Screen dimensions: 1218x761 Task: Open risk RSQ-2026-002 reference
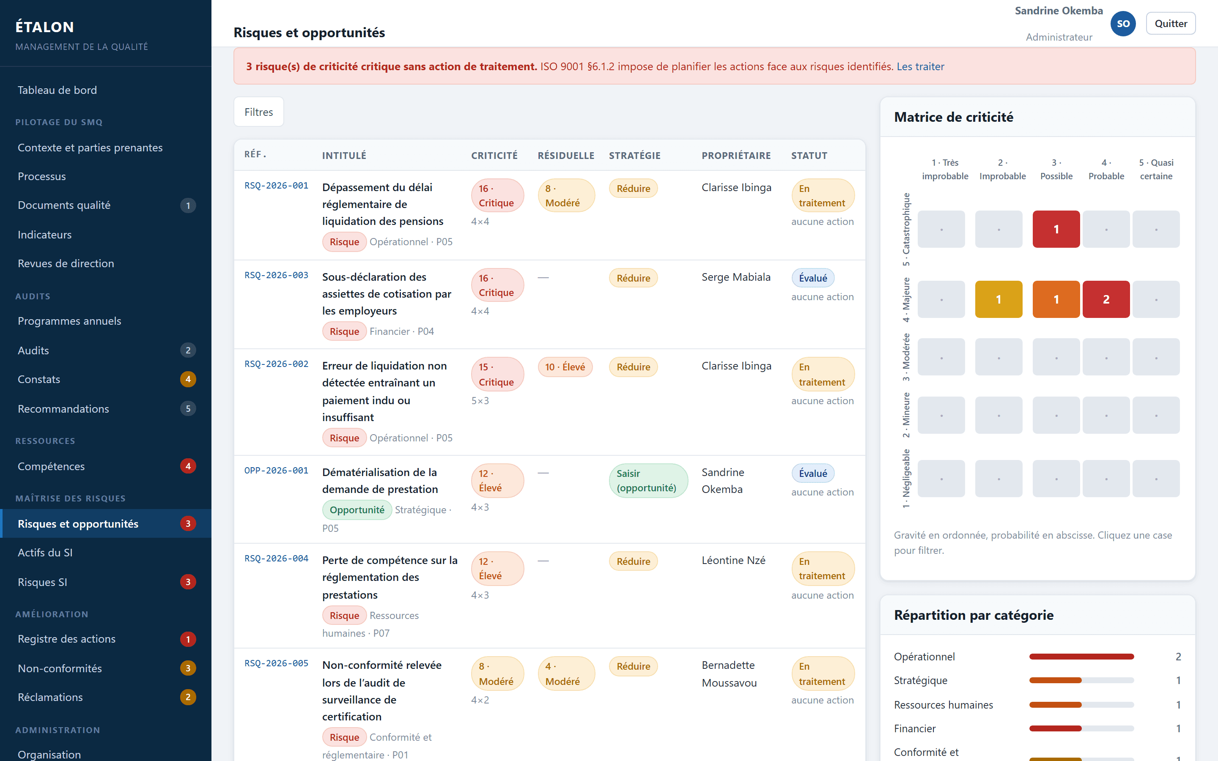click(x=276, y=364)
